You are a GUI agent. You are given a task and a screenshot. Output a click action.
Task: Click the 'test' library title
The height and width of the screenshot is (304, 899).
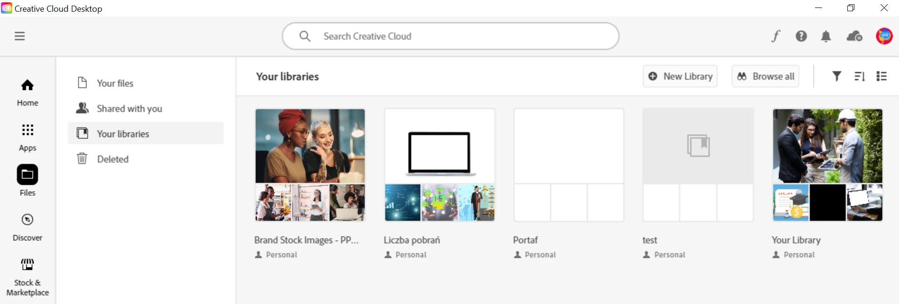(650, 240)
